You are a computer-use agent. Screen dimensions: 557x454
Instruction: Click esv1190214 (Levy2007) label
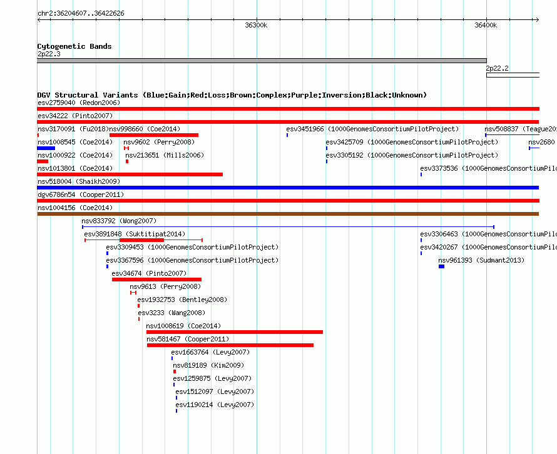coord(215,405)
